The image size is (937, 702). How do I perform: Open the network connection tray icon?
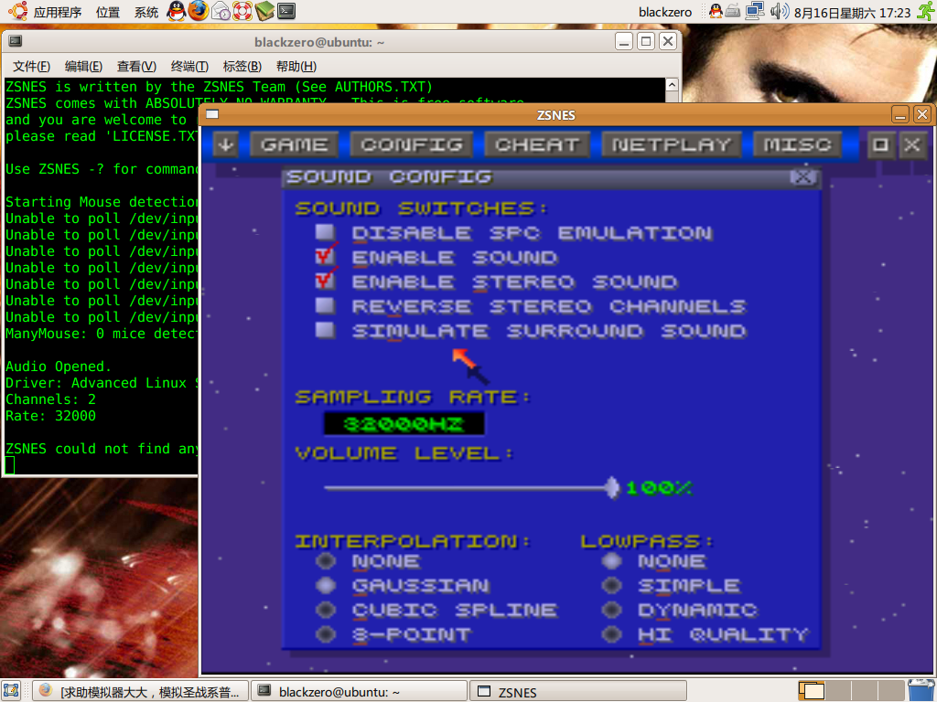[755, 11]
